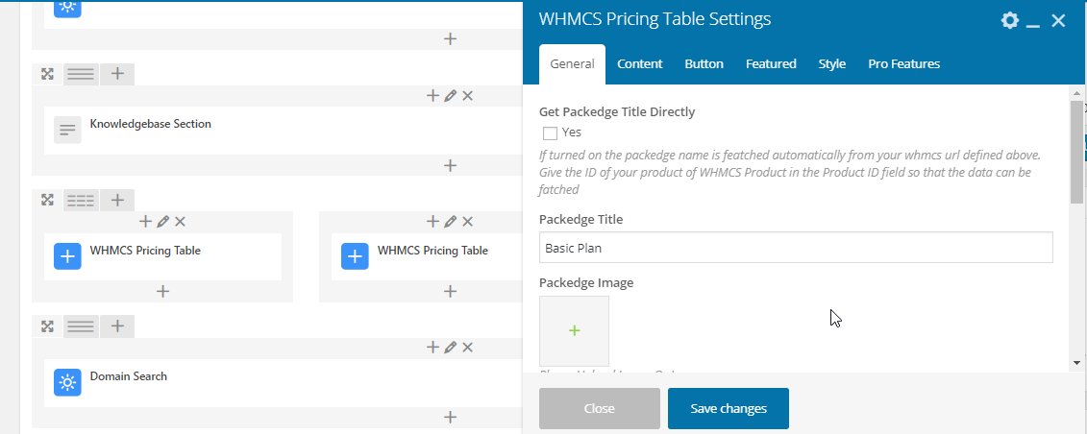Edit the Domain Search element with pencil icon

tap(450, 348)
